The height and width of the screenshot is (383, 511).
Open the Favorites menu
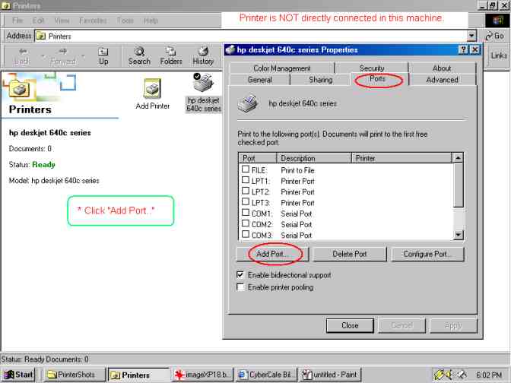[93, 21]
